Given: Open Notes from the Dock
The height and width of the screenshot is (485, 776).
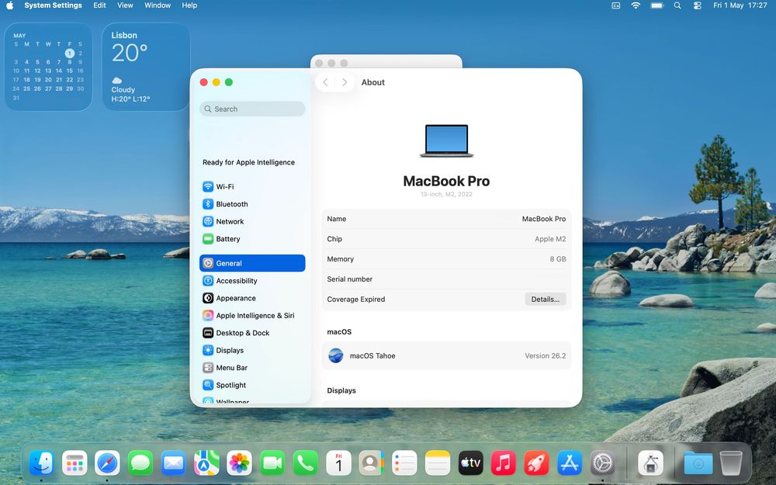Looking at the screenshot, I should (x=438, y=463).
